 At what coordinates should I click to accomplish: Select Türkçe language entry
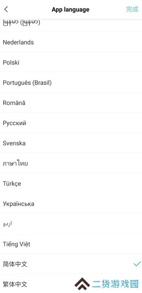[x=71, y=183]
